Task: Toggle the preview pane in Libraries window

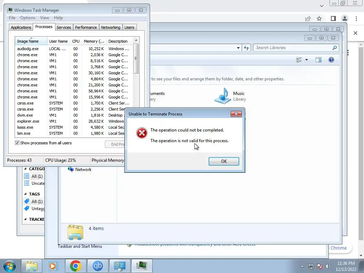Action: (318, 60)
